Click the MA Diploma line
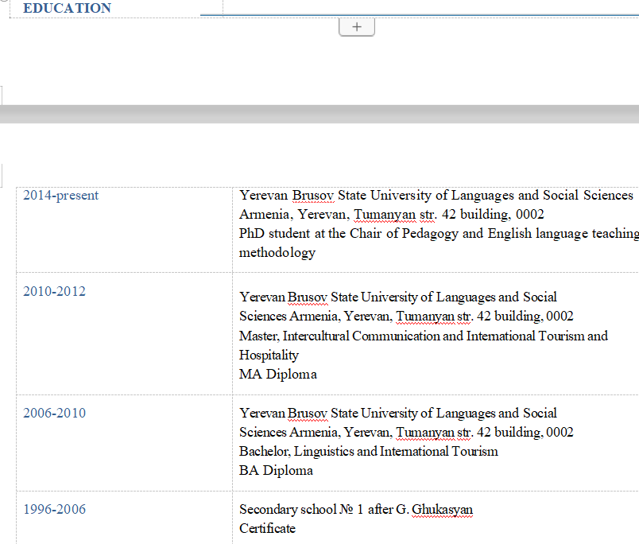This screenshot has height=544, width=639. (278, 374)
